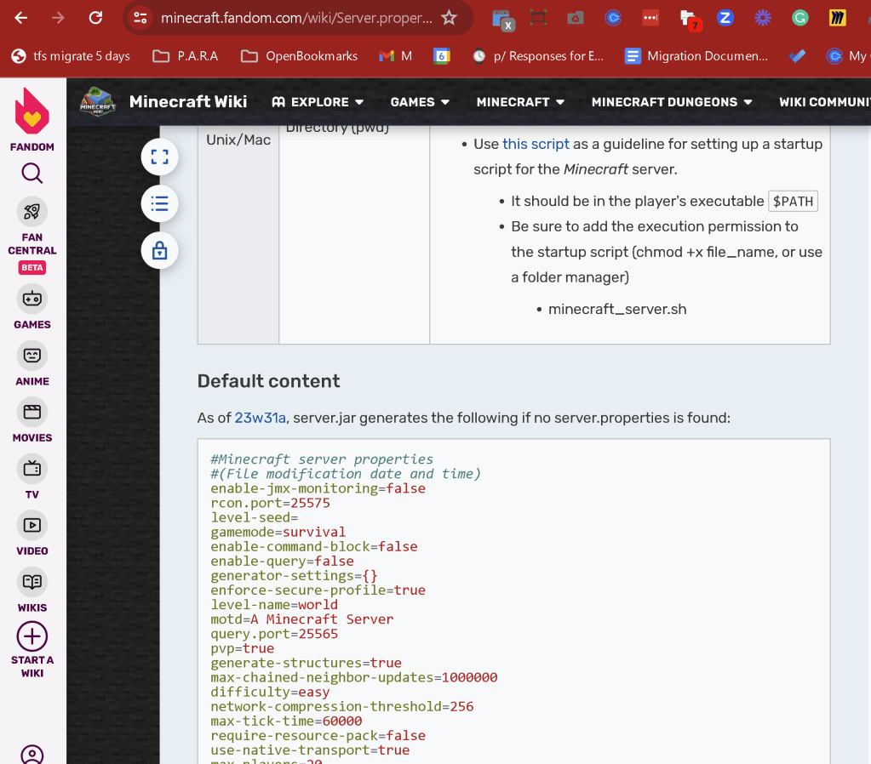The width and height of the screenshot is (871, 764).
Task: Open the Google Calendar bookmark
Action: tap(442, 56)
